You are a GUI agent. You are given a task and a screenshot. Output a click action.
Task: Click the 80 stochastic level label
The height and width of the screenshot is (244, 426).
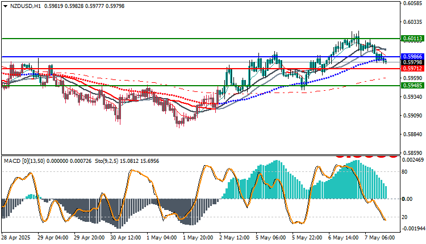pyautogui.click(x=404, y=171)
